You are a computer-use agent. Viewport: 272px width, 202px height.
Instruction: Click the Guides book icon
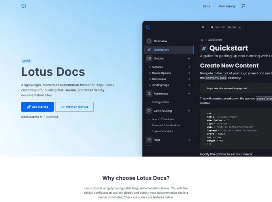149,58
